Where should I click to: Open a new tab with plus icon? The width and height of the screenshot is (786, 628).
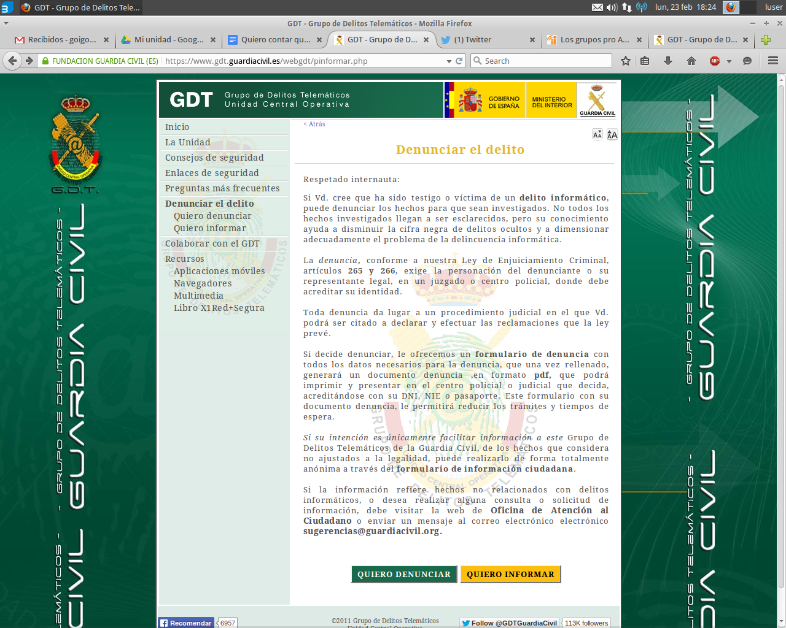(x=766, y=40)
